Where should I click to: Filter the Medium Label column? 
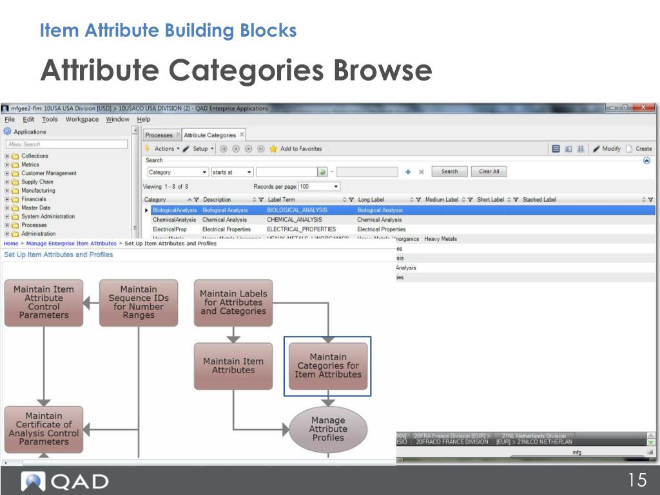point(470,200)
